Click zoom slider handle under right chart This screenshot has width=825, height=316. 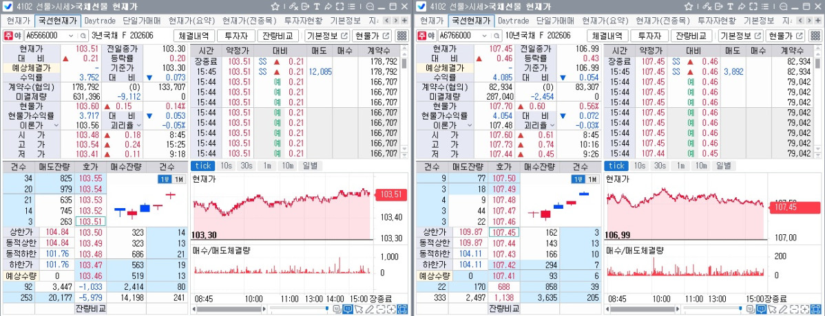pyautogui.click(x=740, y=309)
